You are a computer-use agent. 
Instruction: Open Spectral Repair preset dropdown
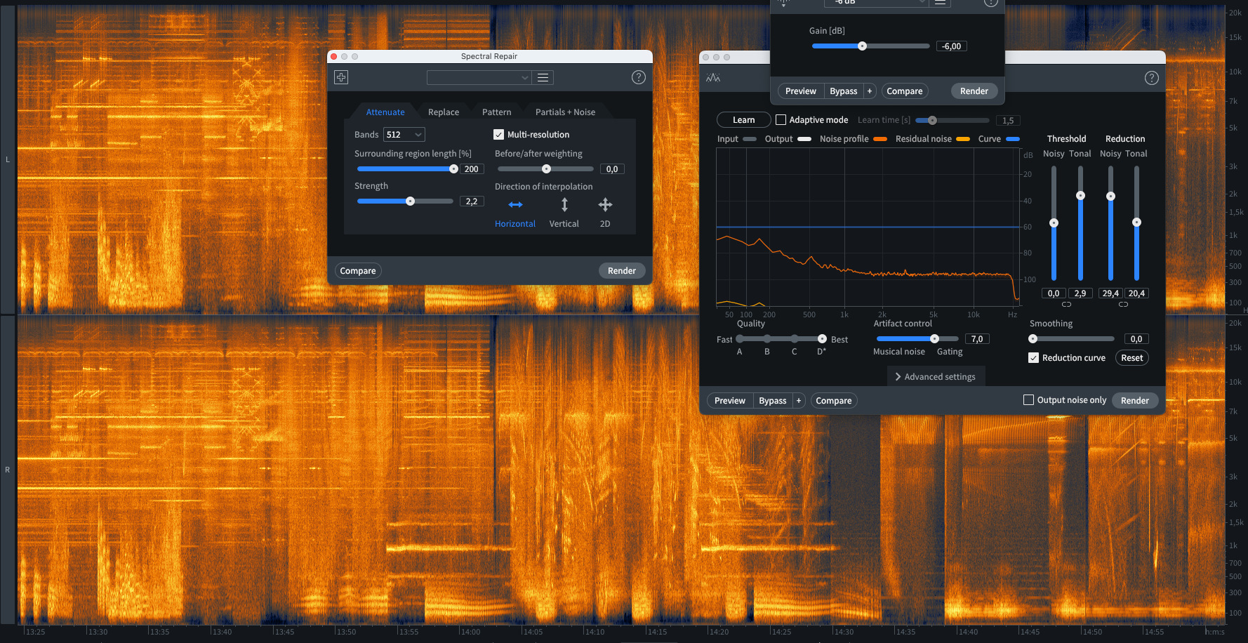(479, 77)
